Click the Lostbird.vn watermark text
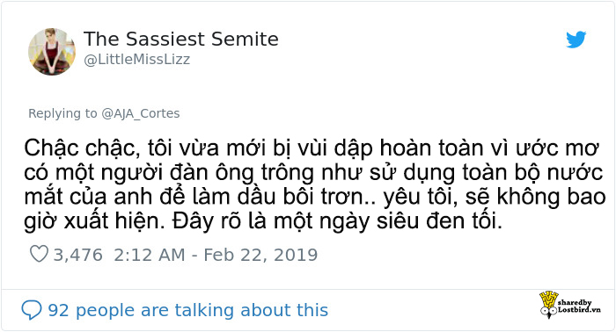 pyautogui.click(x=579, y=309)
